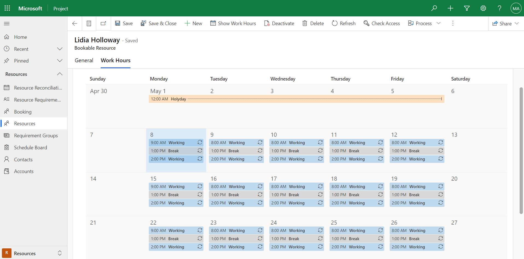Switch to the General tab
The width and height of the screenshot is (524, 259).
(x=84, y=60)
